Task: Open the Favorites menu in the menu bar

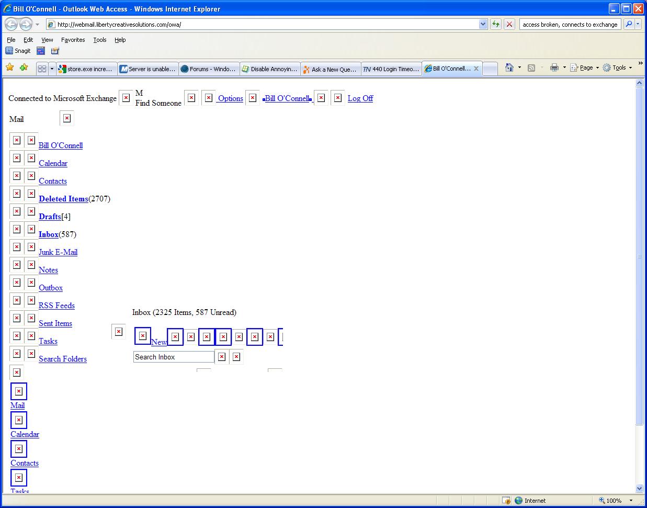Action: [73, 40]
